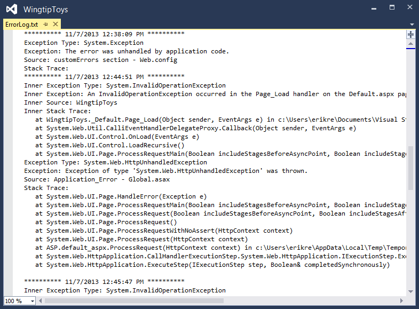
Task: Click 'Source: customErrors section - Web.config' line
Action: (x=100, y=60)
